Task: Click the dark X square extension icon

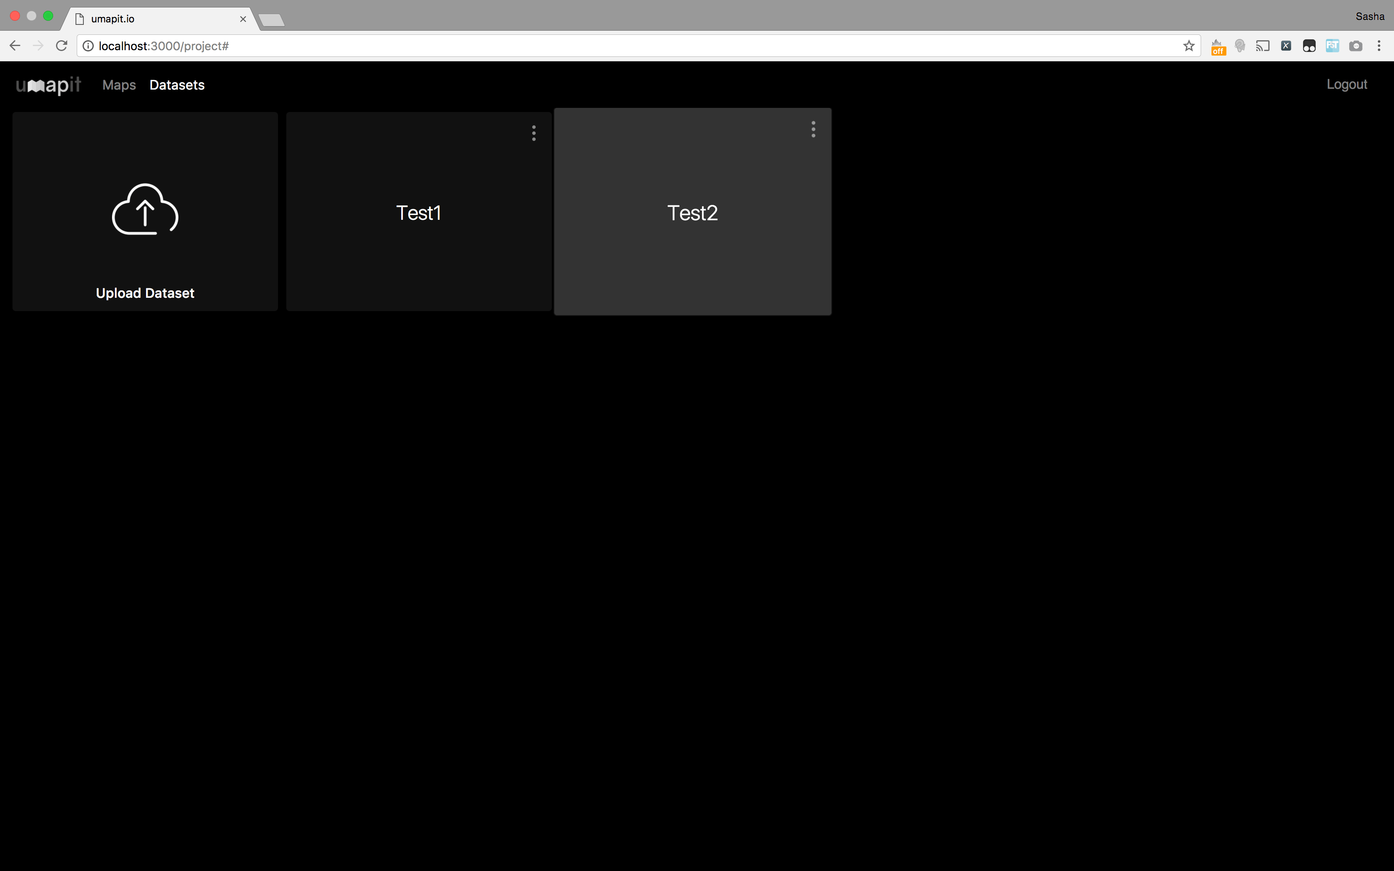Action: pyautogui.click(x=1286, y=46)
